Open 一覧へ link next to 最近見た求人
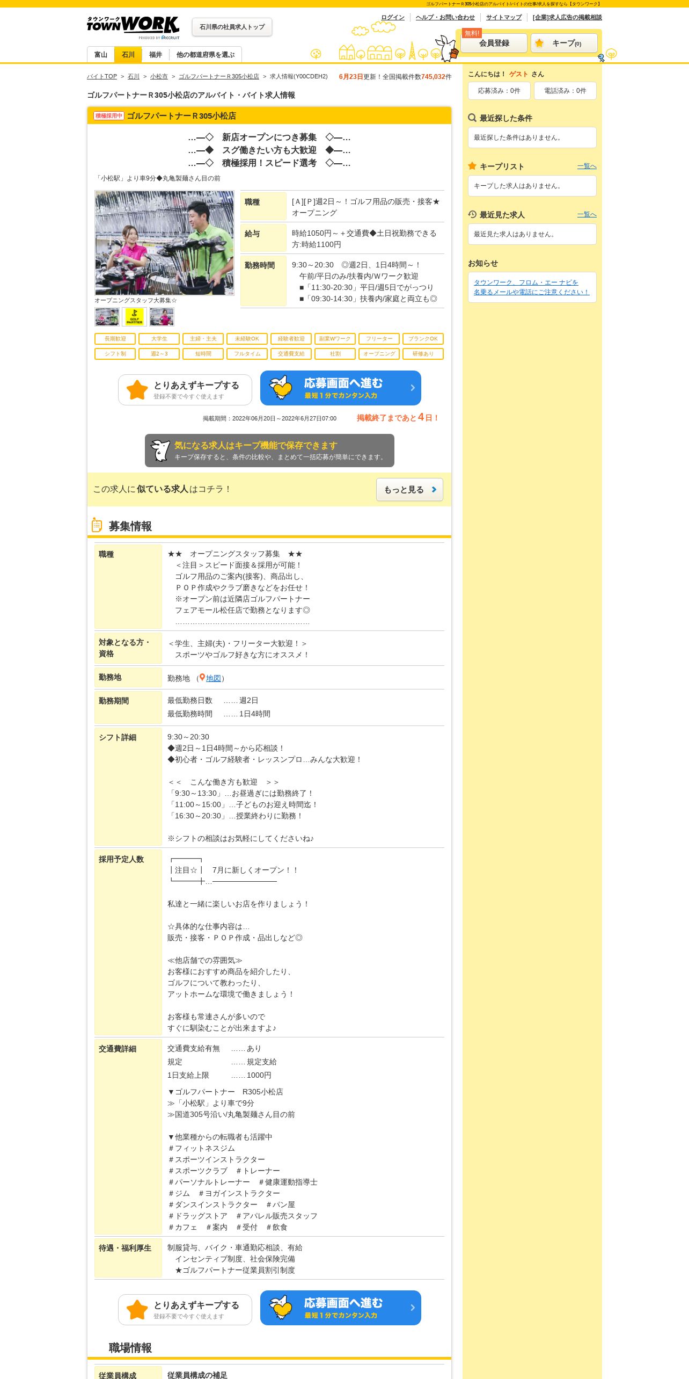Screen dimensions: 689x1379 click(587, 215)
